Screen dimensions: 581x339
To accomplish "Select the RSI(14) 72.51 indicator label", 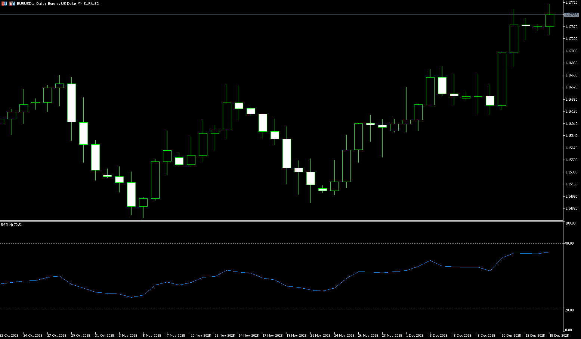I will 12,225.
